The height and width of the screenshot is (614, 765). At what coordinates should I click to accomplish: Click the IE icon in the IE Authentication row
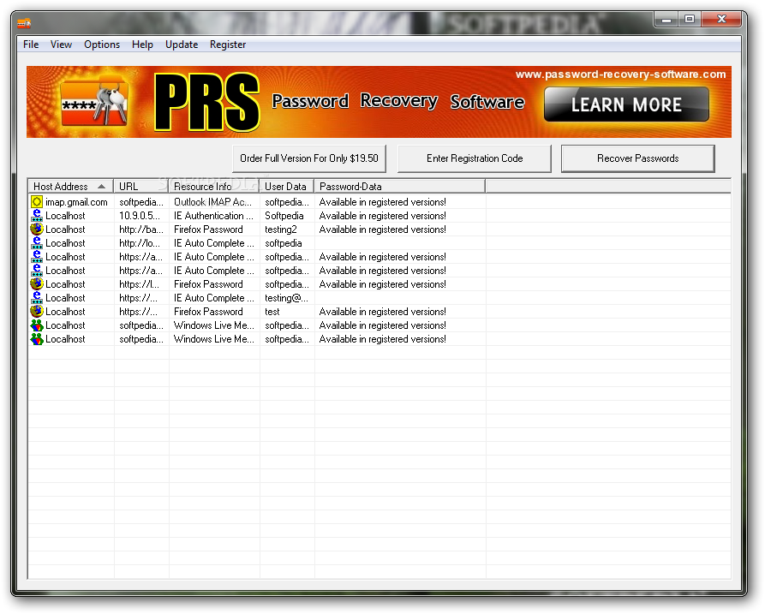click(37, 216)
